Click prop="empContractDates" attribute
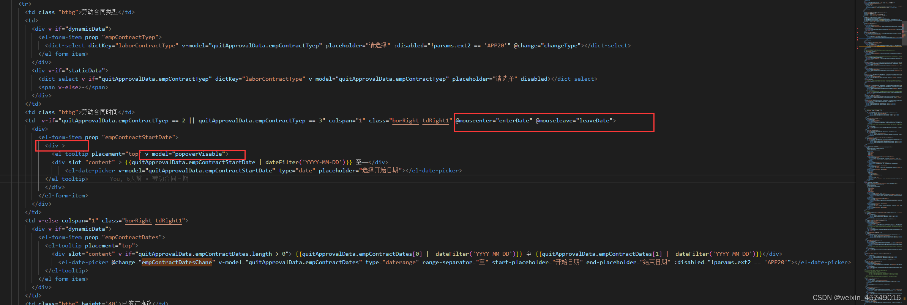 pos(123,237)
